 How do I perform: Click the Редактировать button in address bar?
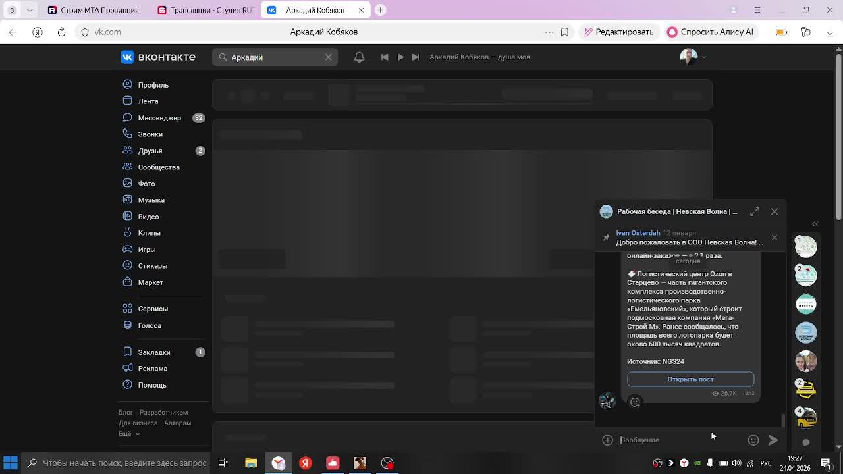click(618, 32)
